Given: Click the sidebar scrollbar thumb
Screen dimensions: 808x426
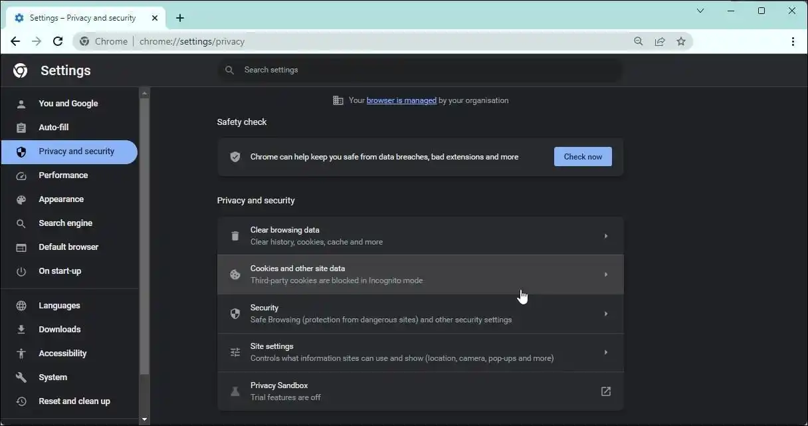Looking at the screenshot, I should coord(144,236).
